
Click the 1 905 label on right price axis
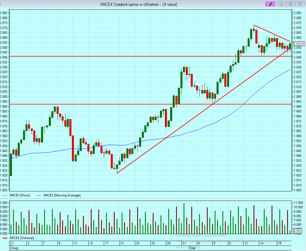297,190
